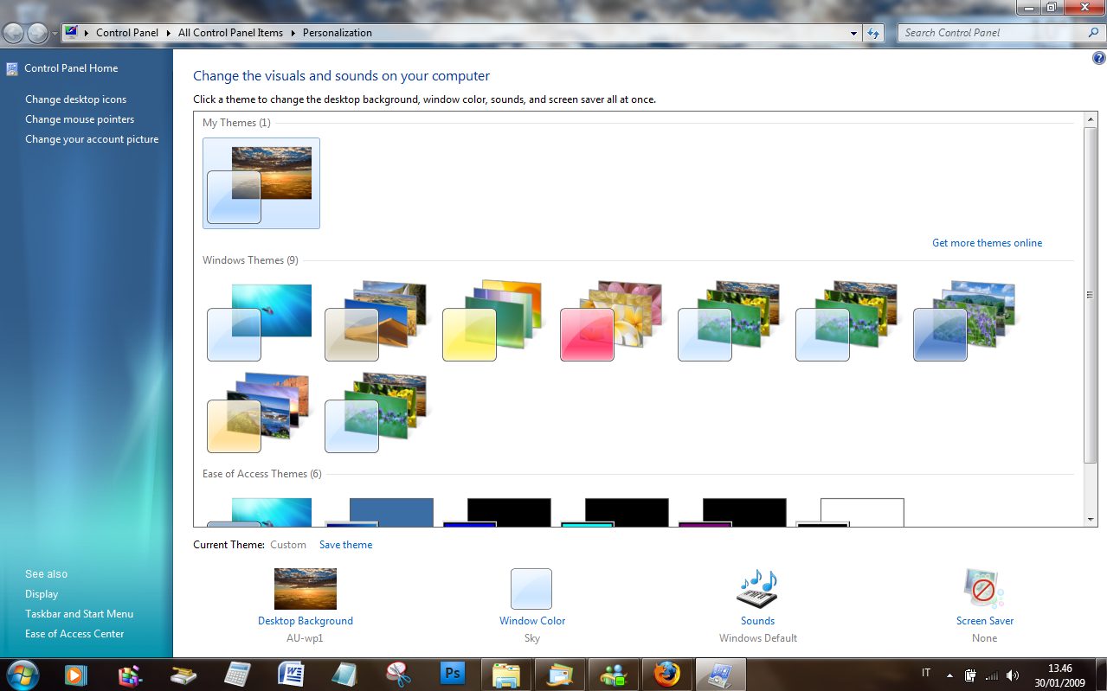
Task: Click Get more themes online
Action: pyautogui.click(x=987, y=243)
